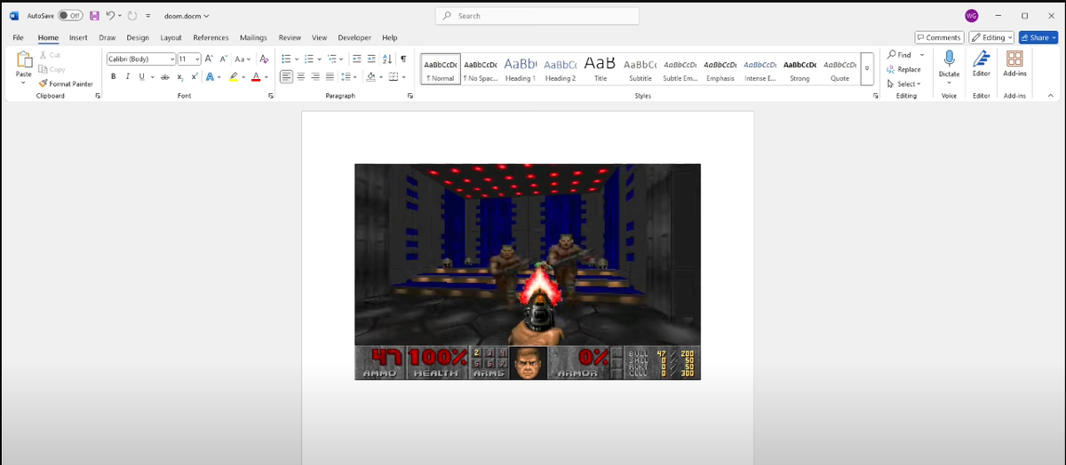Open the font size 11 dropdown
The height and width of the screenshot is (465, 1066).
tap(197, 59)
